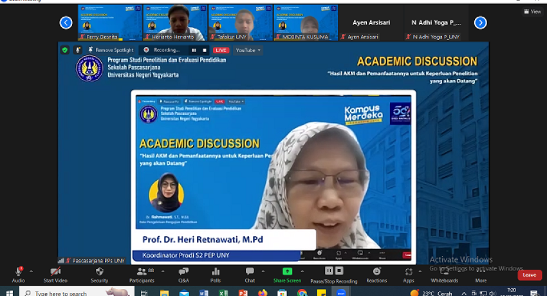Viewport: 547px width, 296px height.
Task: Click the green encryption shield icon
Action: click(65, 50)
